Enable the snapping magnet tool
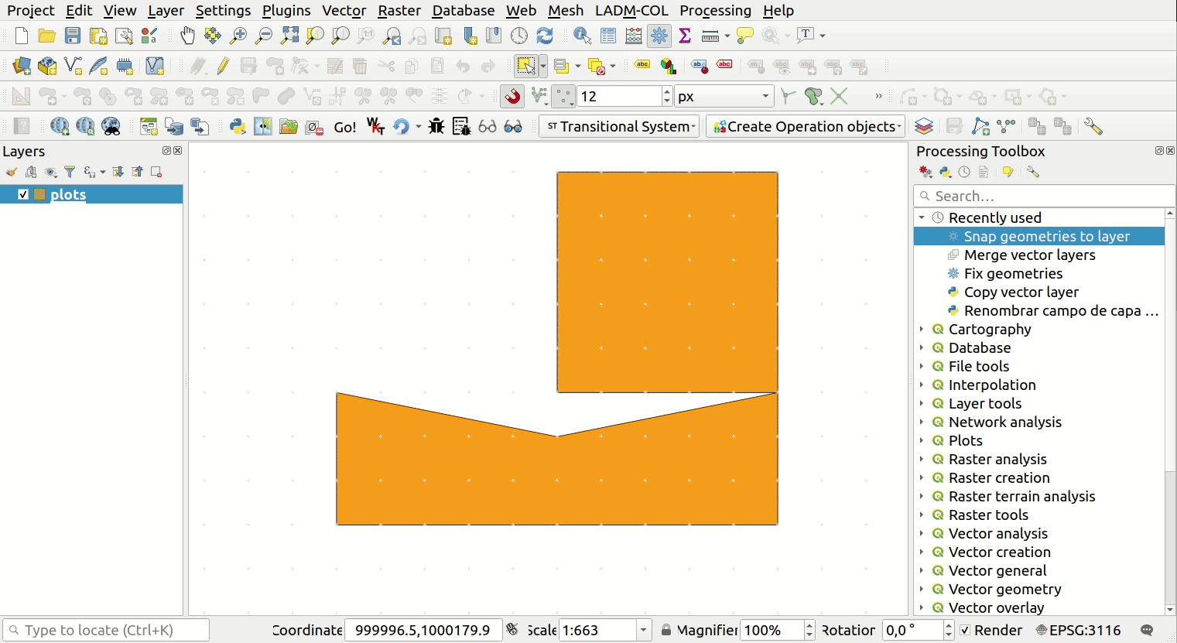Viewport: 1177px width, 643px height. coord(512,96)
